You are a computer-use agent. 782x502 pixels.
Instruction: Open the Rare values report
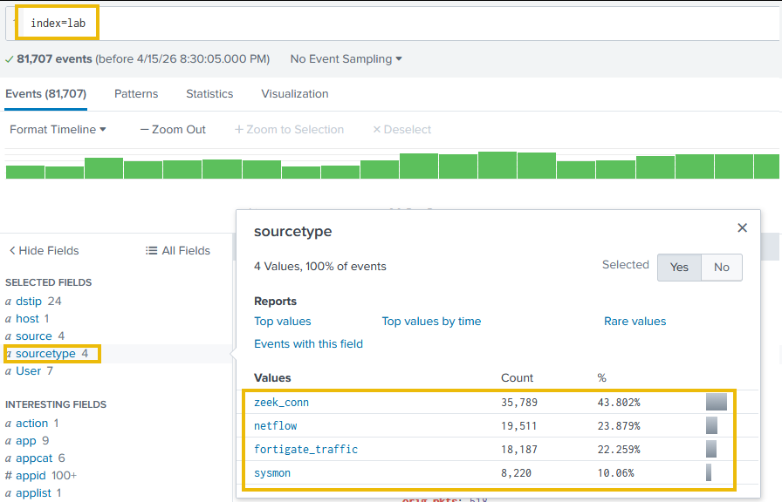pyautogui.click(x=635, y=322)
